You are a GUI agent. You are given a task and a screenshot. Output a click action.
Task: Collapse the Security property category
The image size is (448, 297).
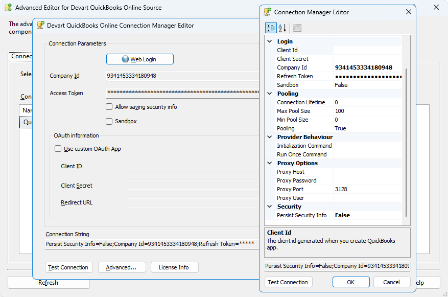(270, 207)
